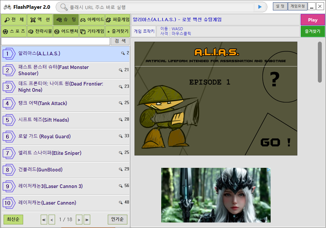Click the FlashPlayer gamepad logo icon
Screen dimensions: 326x228
(7, 7)
